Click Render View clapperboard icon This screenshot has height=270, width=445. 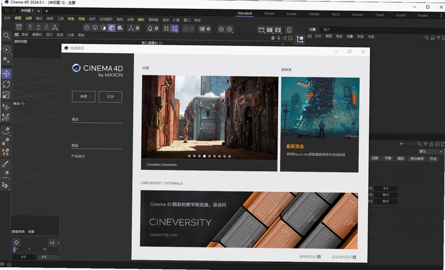point(261,29)
